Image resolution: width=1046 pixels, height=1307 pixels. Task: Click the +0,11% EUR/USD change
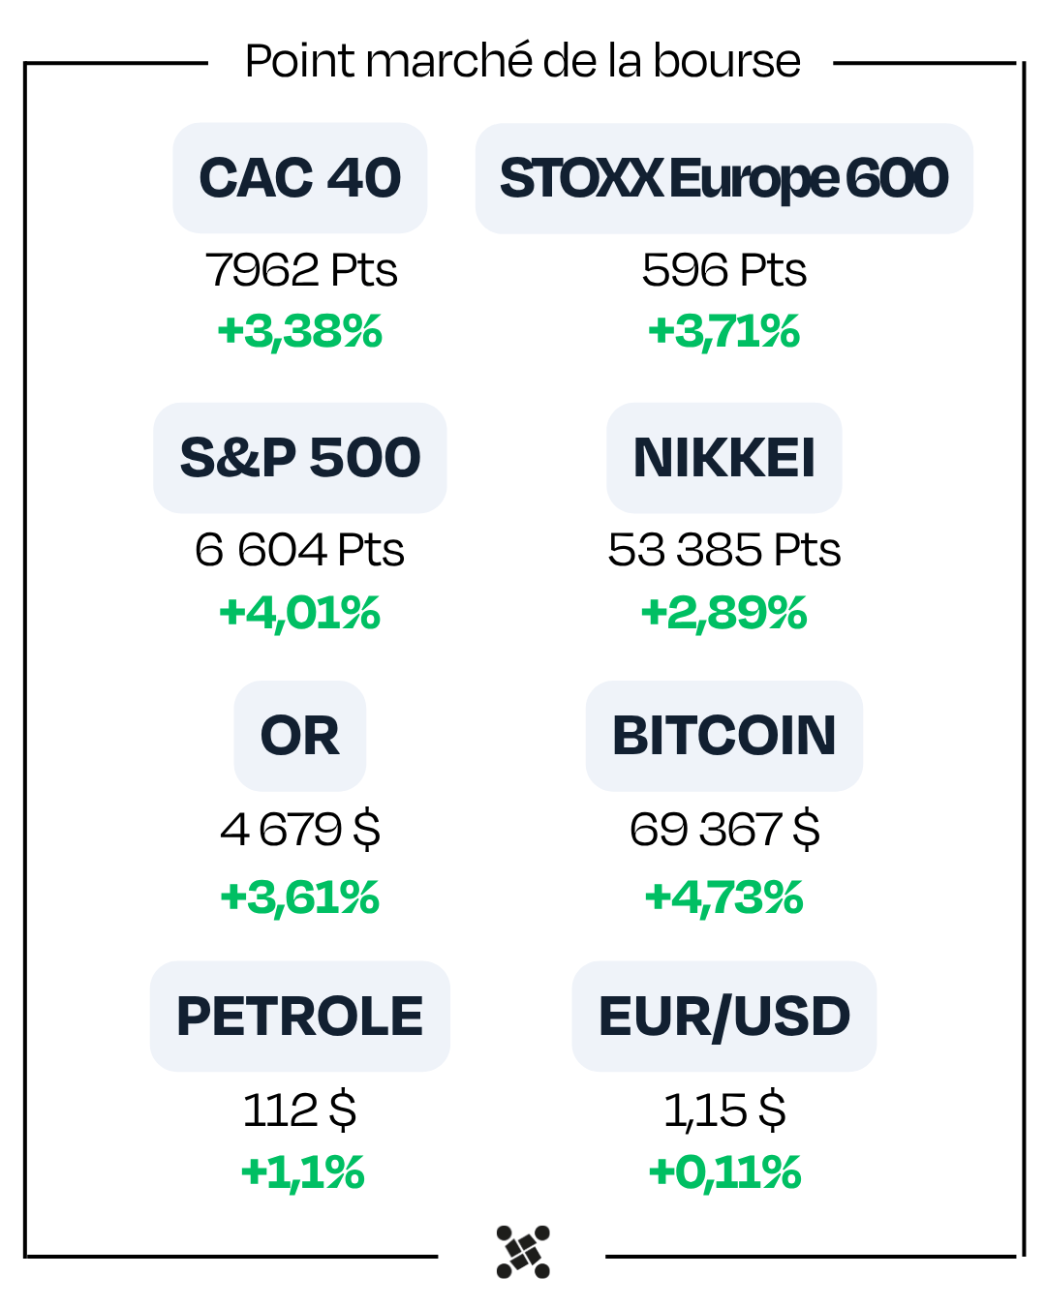point(723,1172)
